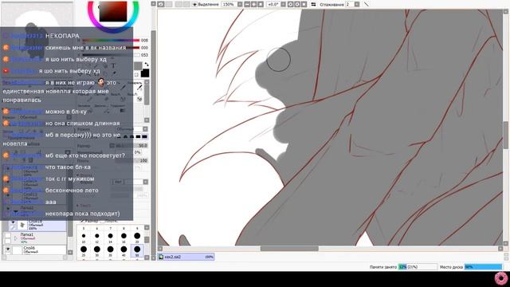Click the pink donut icon in the corner

coord(501,278)
